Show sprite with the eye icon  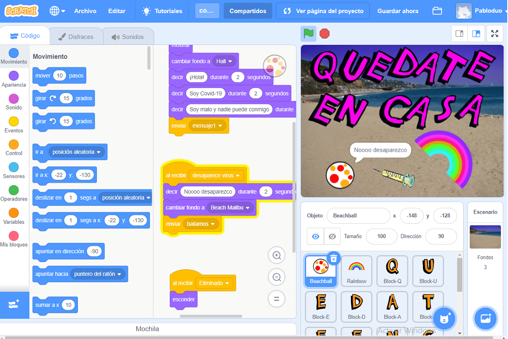315,236
